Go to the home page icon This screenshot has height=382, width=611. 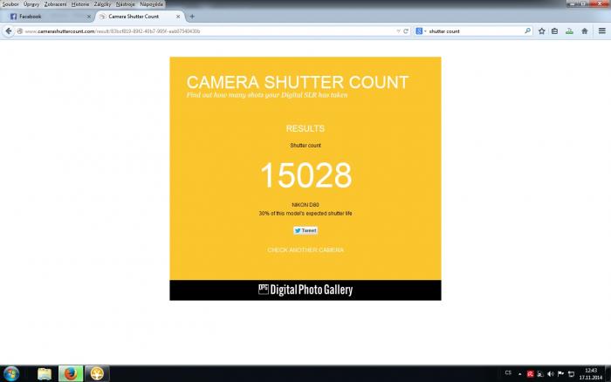pos(585,31)
